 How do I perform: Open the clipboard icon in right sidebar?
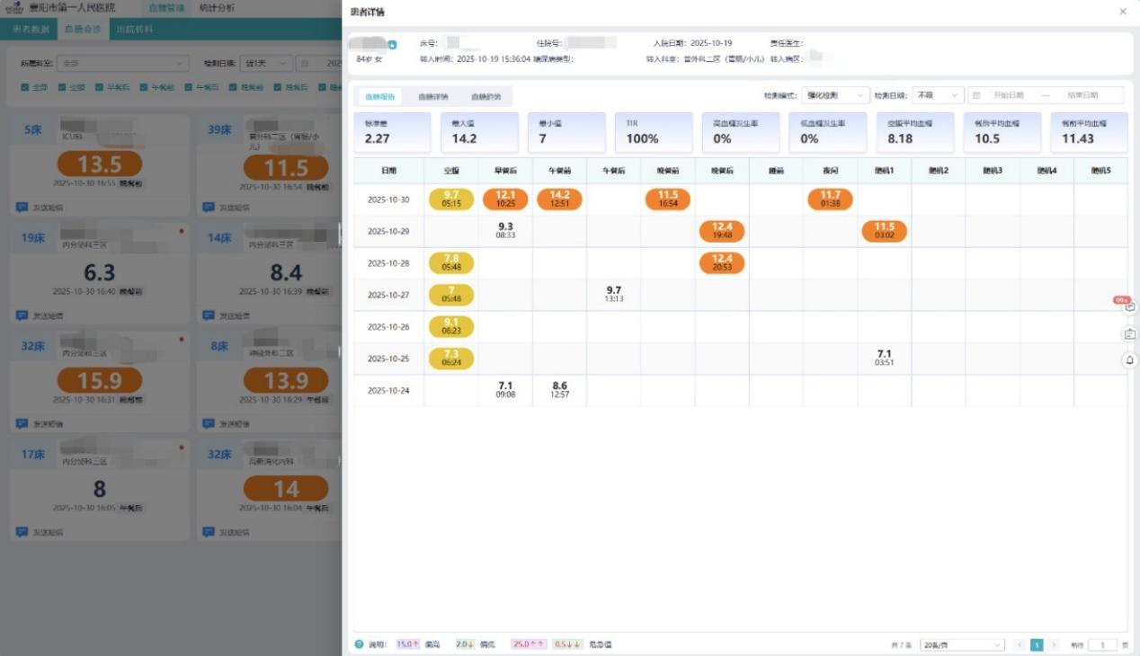(1130, 334)
